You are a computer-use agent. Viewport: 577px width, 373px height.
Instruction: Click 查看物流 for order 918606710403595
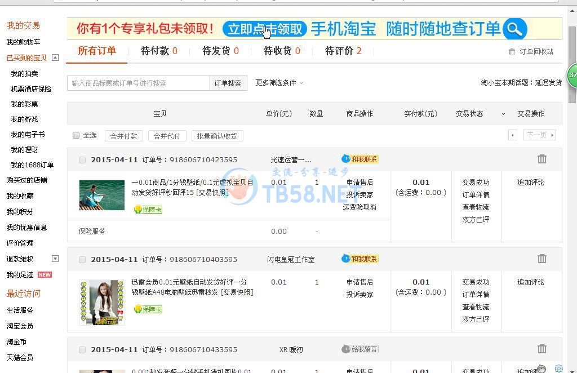tap(476, 307)
